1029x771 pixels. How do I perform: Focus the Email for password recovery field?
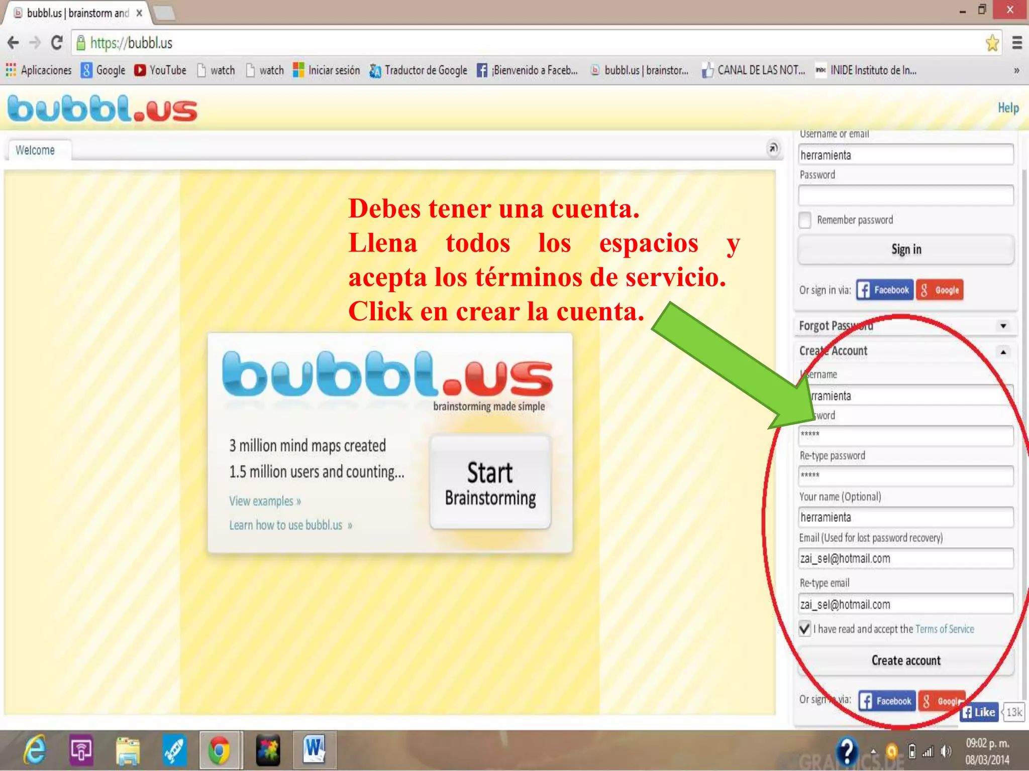tap(906, 558)
